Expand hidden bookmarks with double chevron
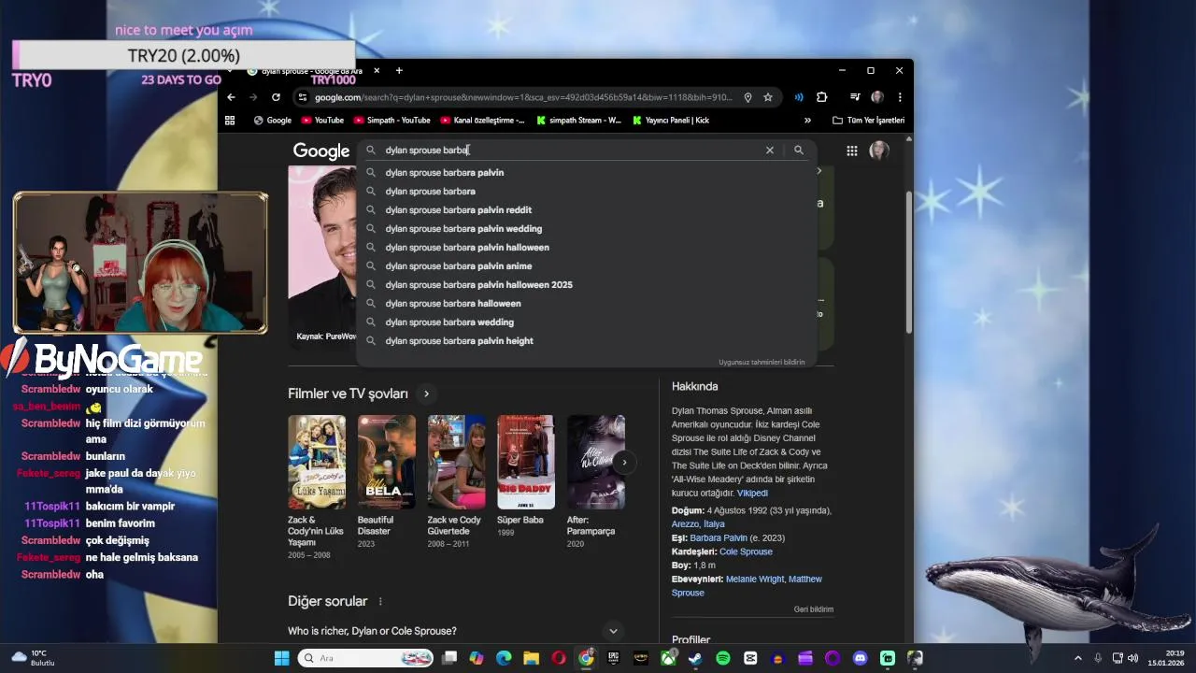The image size is (1196, 673). coord(807,120)
